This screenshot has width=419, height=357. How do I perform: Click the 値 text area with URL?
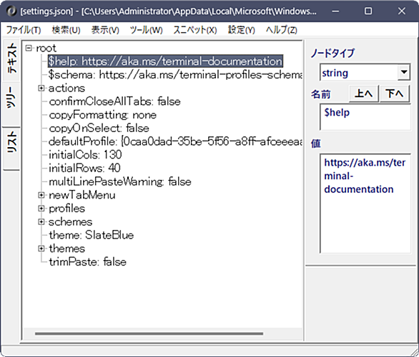click(x=365, y=203)
